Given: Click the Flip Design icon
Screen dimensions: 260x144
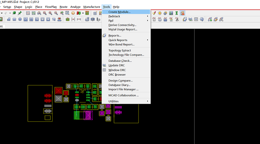Looking at the screenshot, I should click(x=87, y=13).
